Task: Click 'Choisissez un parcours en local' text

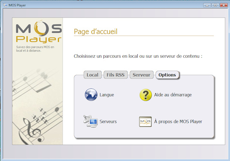Action: [x=138, y=56]
